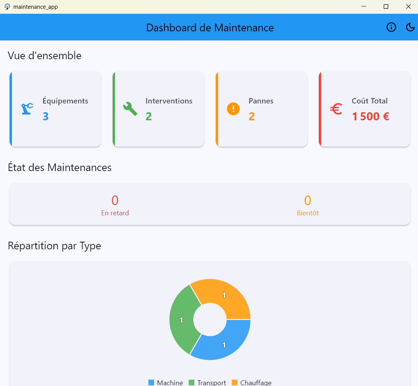The height and width of the screenshot is (386, 418).
Task: Toggle dark mode with the moon icon
Action: tap(410, 27)
